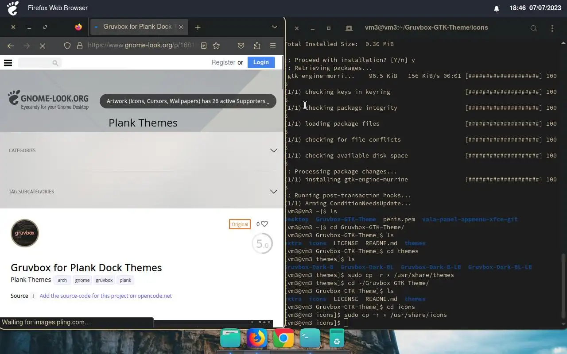Click the blue Login button
This screenshot has width=567, height=354.
(261, 62)
